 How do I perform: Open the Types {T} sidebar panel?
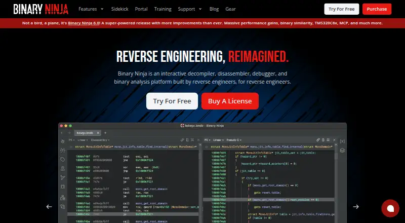coord(62,151)
